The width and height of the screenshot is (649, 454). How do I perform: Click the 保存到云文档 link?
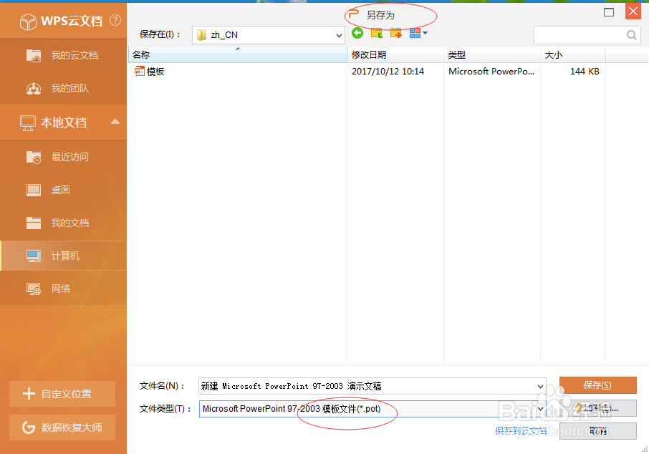(x=521, y=431)
